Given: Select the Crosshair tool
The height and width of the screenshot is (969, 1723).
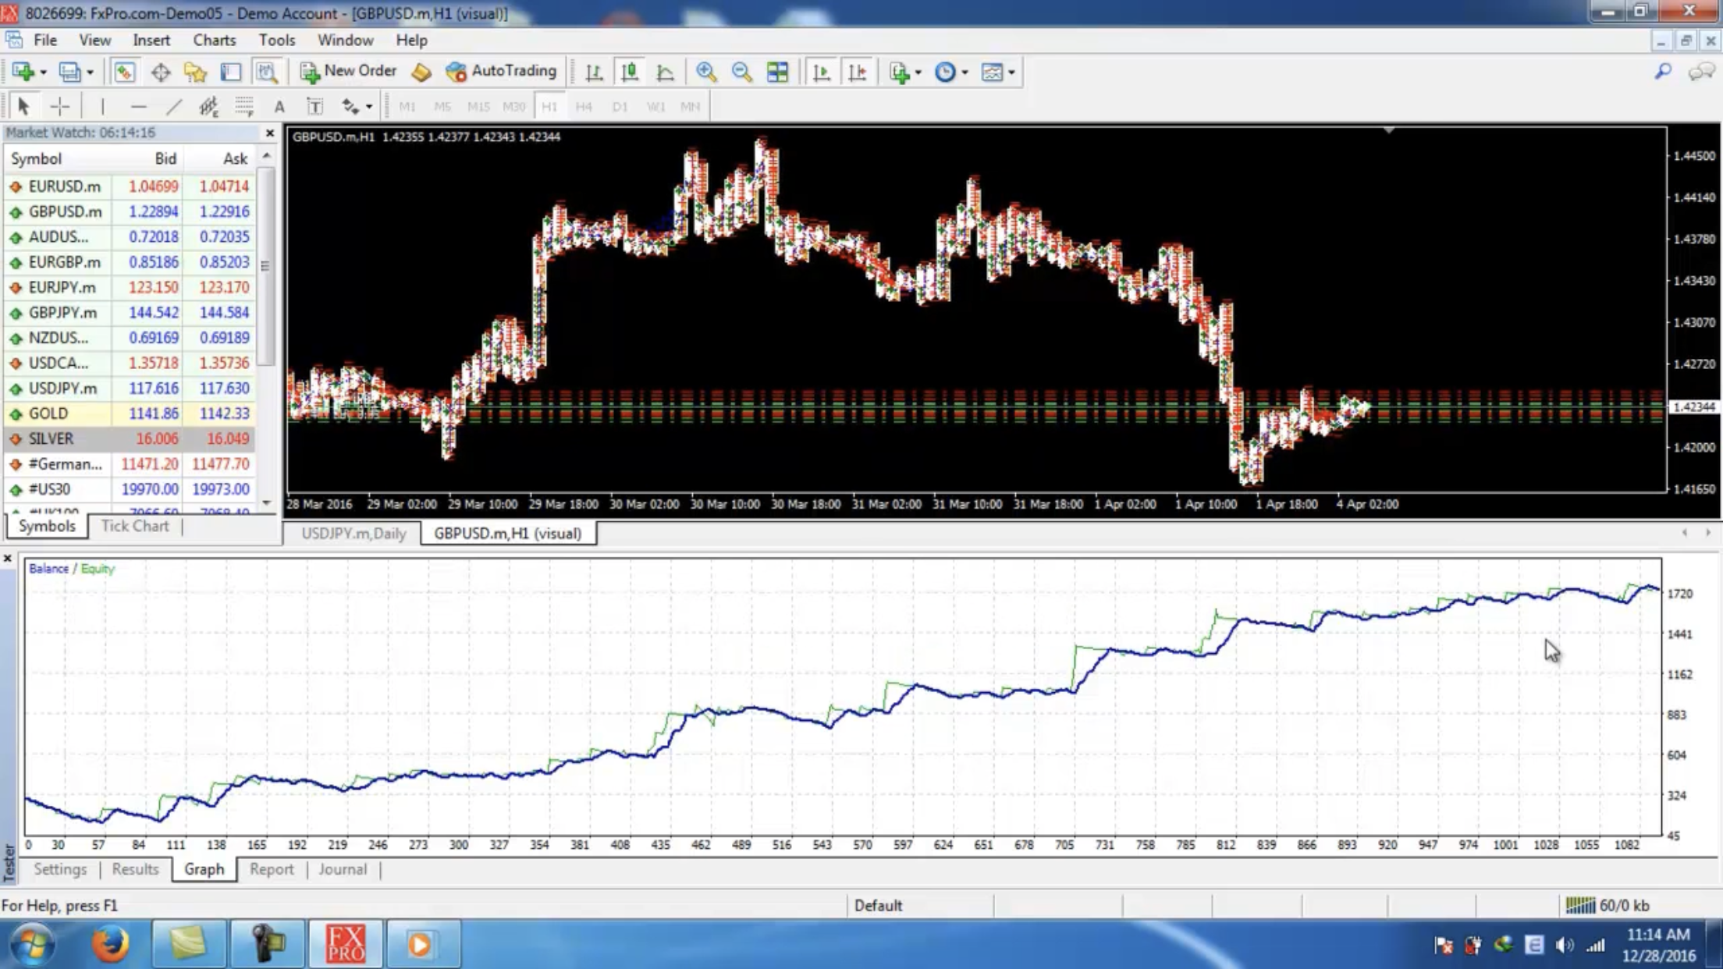Looking at the screenshot, I should coord(59,106).
